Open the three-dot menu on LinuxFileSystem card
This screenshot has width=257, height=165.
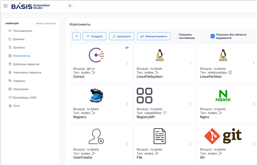190,63
